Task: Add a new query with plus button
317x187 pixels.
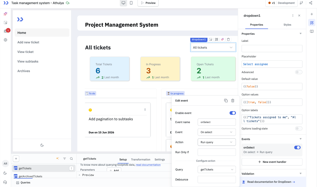Action: coord(16,159)
